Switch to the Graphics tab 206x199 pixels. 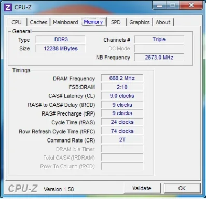140,22
